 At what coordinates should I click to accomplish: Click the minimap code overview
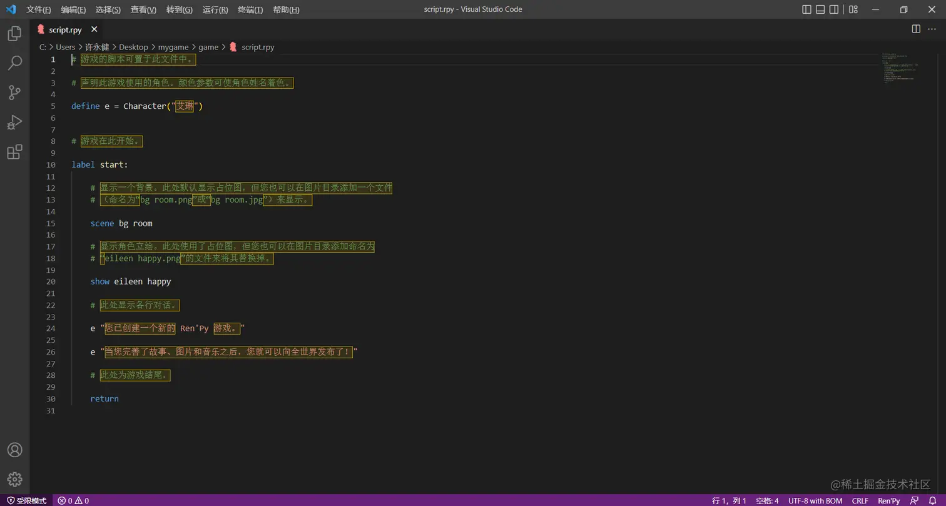(899, 69)
